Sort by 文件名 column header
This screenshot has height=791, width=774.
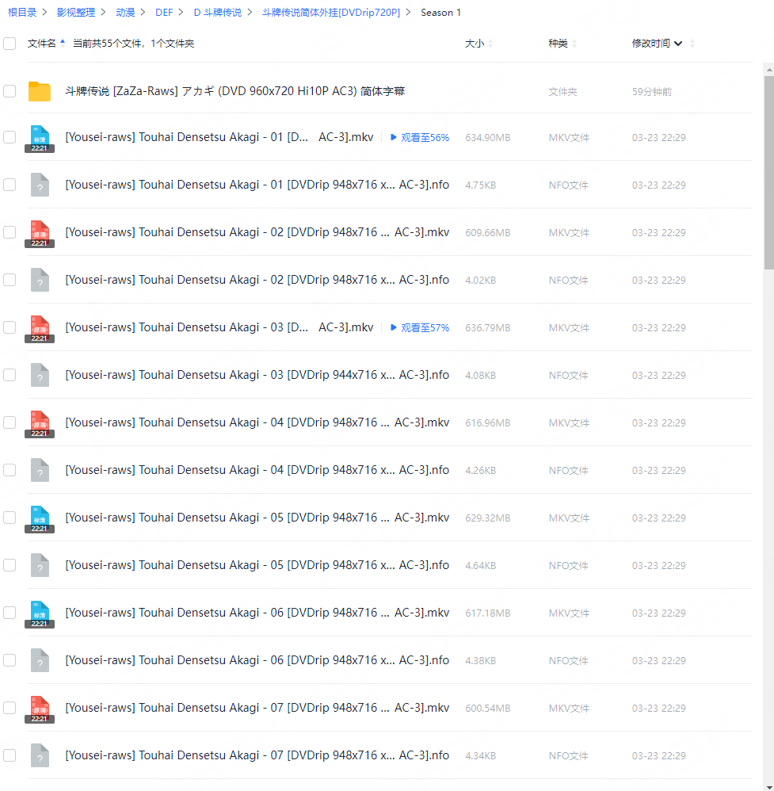pyautogui.click(x=42, y=44)
